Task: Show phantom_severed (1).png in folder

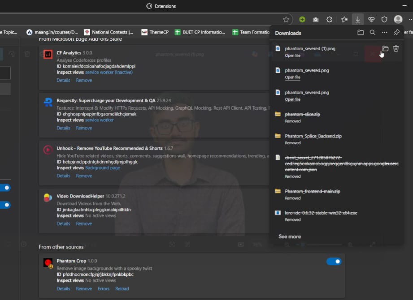Action: [385, 48]
